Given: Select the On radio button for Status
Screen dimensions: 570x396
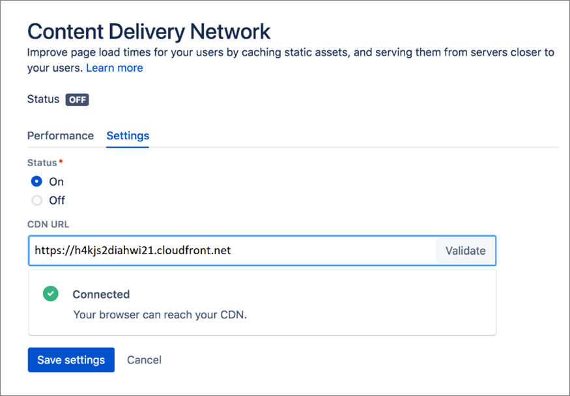Looking at the screenshot, I should [x=36, y=181].
